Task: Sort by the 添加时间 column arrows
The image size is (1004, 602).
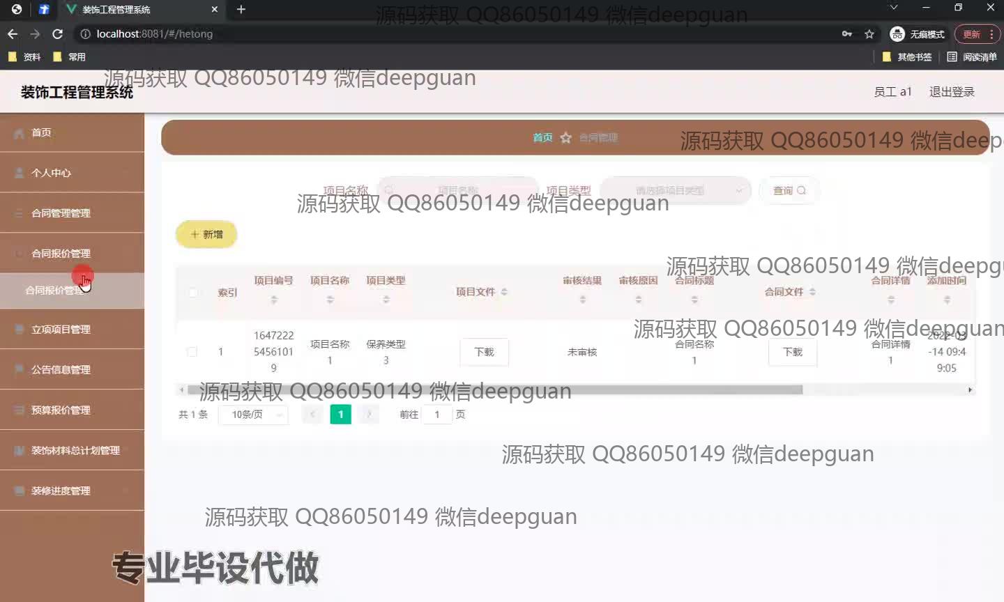Action: [947, 300]
